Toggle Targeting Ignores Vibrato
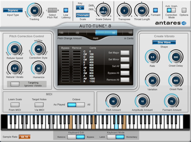This screenshot has height=142, width=191. click(x=15, y=84)
